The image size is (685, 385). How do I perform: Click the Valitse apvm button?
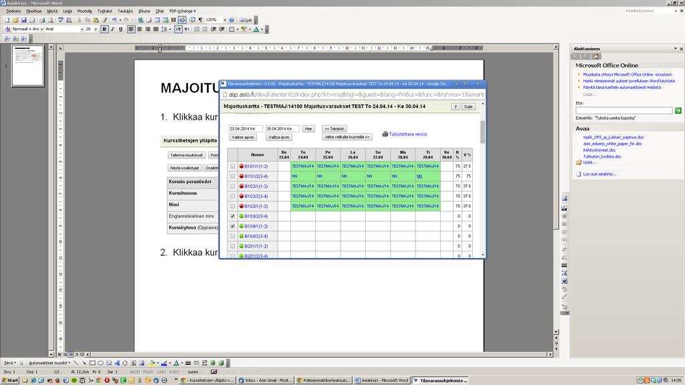pyautogui.click(x=243, y=138)
